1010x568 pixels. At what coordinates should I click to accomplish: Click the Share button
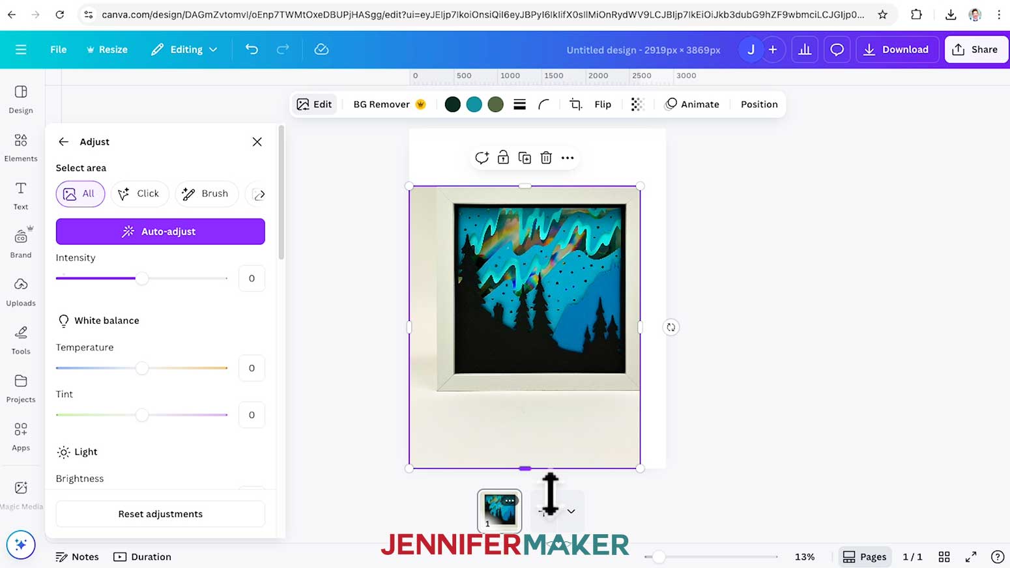coord(975,50)
